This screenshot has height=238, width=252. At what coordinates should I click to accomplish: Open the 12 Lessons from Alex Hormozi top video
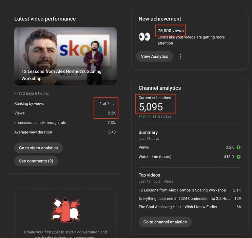click(182, 190)
